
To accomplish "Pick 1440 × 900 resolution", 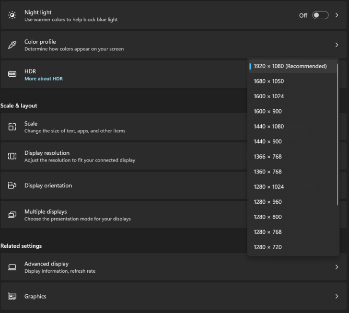I will [x=293, y=141].
